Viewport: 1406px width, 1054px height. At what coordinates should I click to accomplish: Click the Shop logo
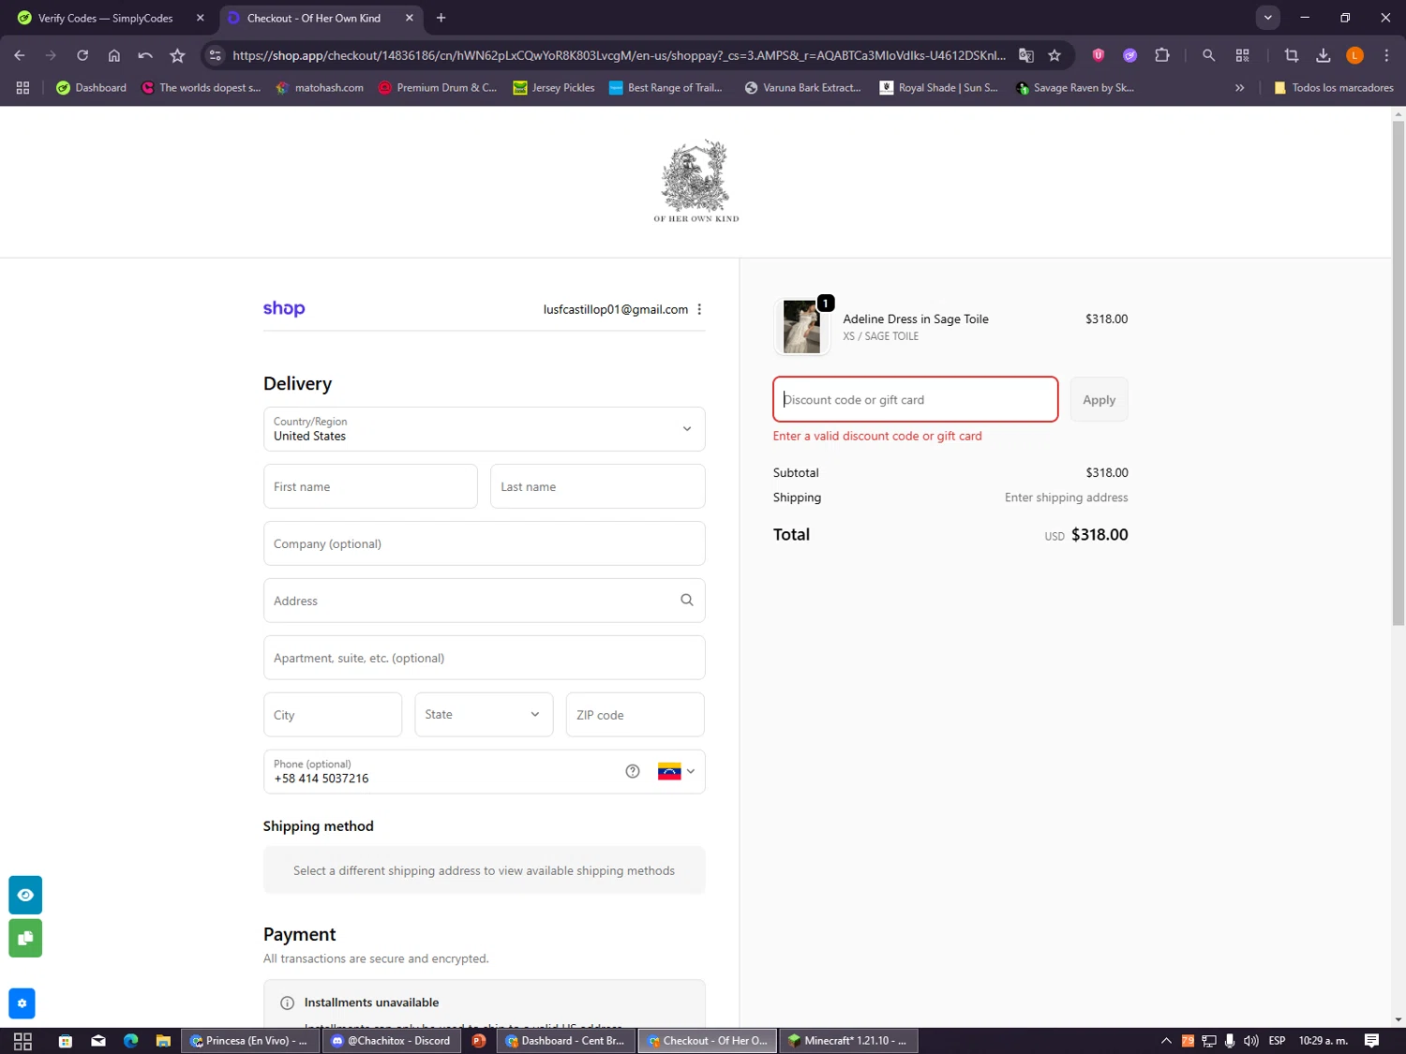[x=284, y=308]
